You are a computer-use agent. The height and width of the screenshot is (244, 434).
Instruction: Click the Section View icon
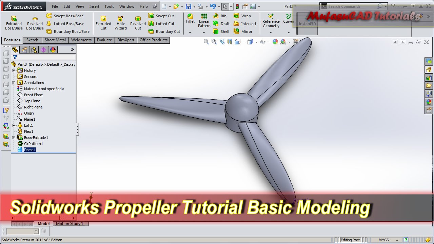point(230,42)
